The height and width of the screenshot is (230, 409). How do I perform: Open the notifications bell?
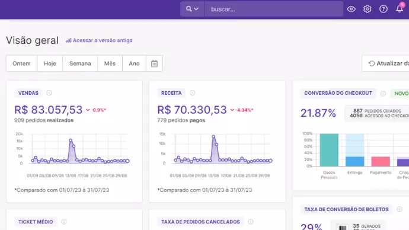(400, 8)
